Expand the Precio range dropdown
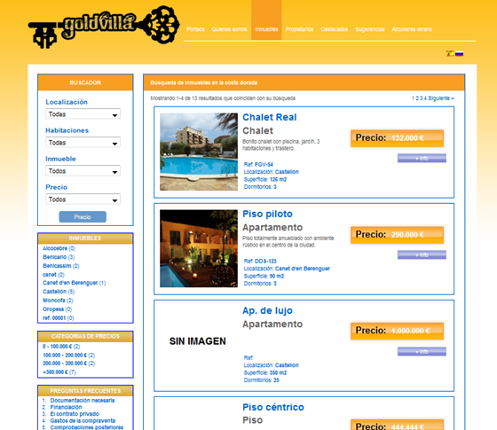497x430 pixels. click(x=83, y=199)
